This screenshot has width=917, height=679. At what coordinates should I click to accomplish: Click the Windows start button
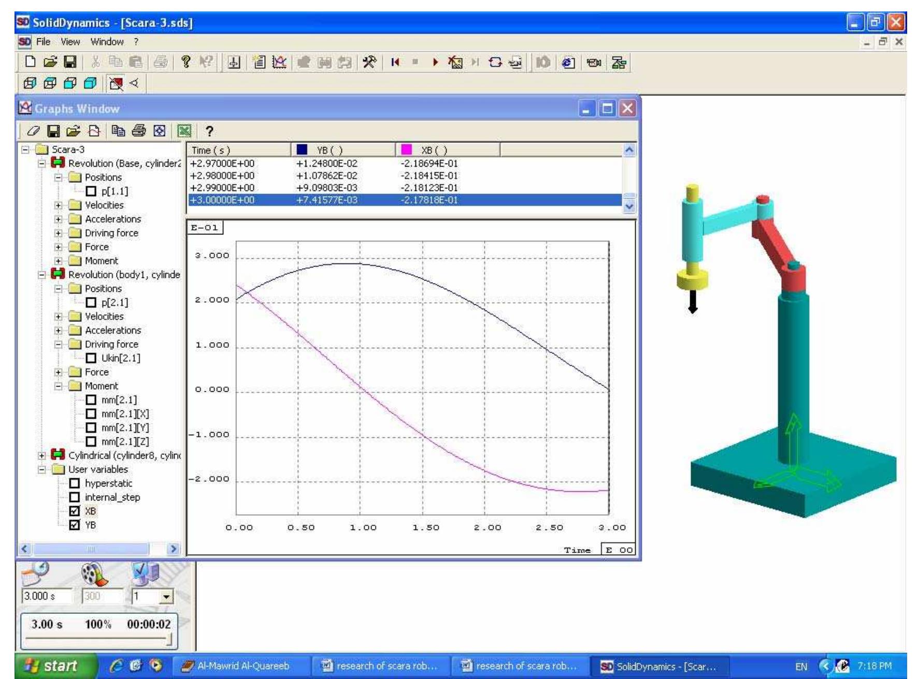(55, 666)
